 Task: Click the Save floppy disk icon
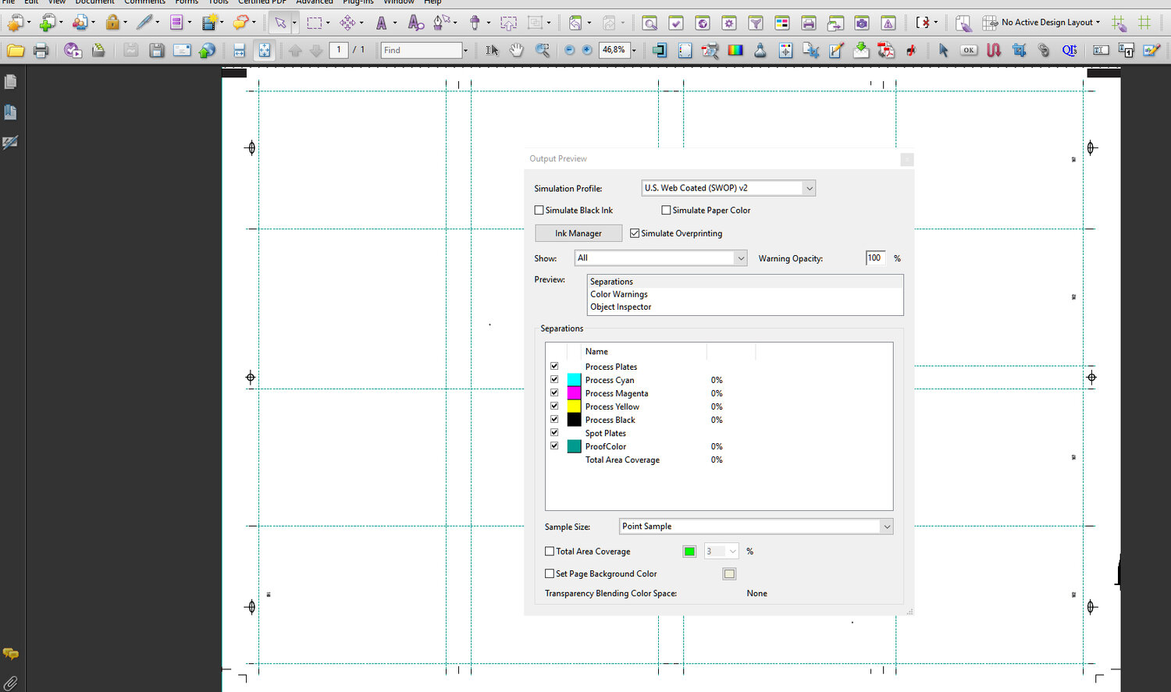(x=156, y=51)
